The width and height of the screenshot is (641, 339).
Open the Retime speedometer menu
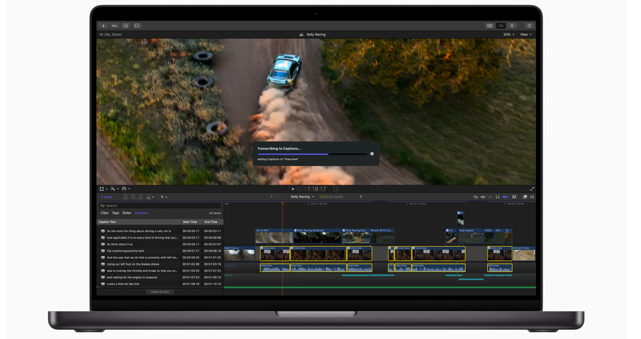(126, 189)
